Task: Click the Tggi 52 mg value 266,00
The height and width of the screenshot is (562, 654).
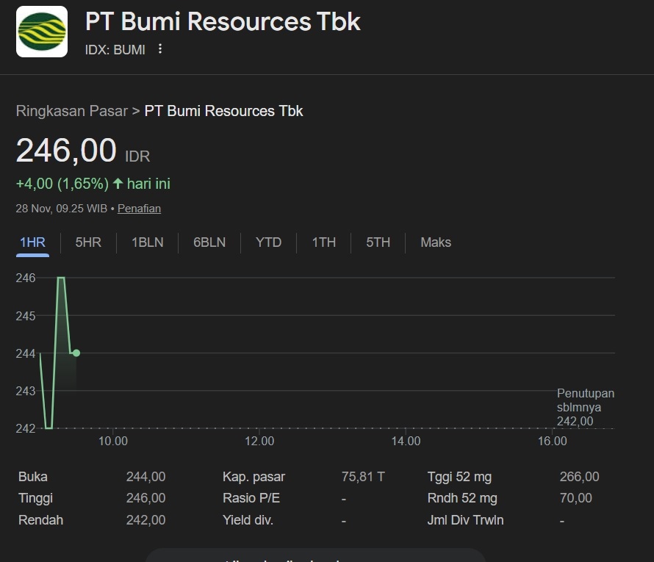Action: coord(579,477)
